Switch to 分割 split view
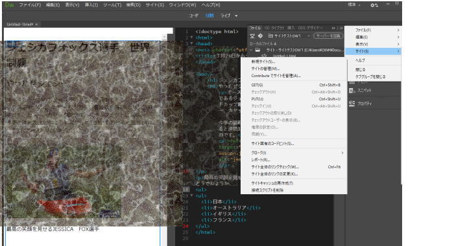Image resolution: width=454 pixels, height=246 pixels. coord(209,16)
